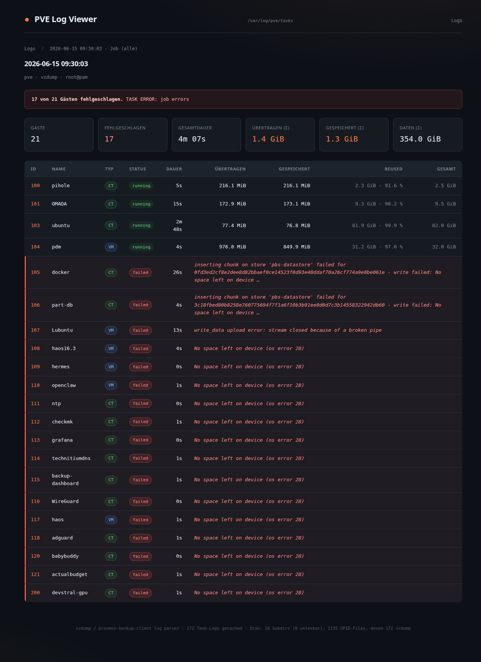
Task: Click the 976.0 MiB transferred value
Action: click(x=232, y=247)
